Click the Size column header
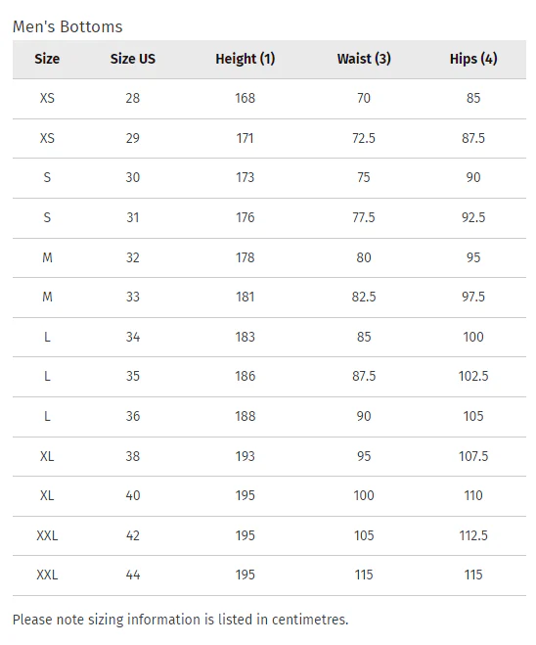The image size is (536, 645). pos(47,59)
